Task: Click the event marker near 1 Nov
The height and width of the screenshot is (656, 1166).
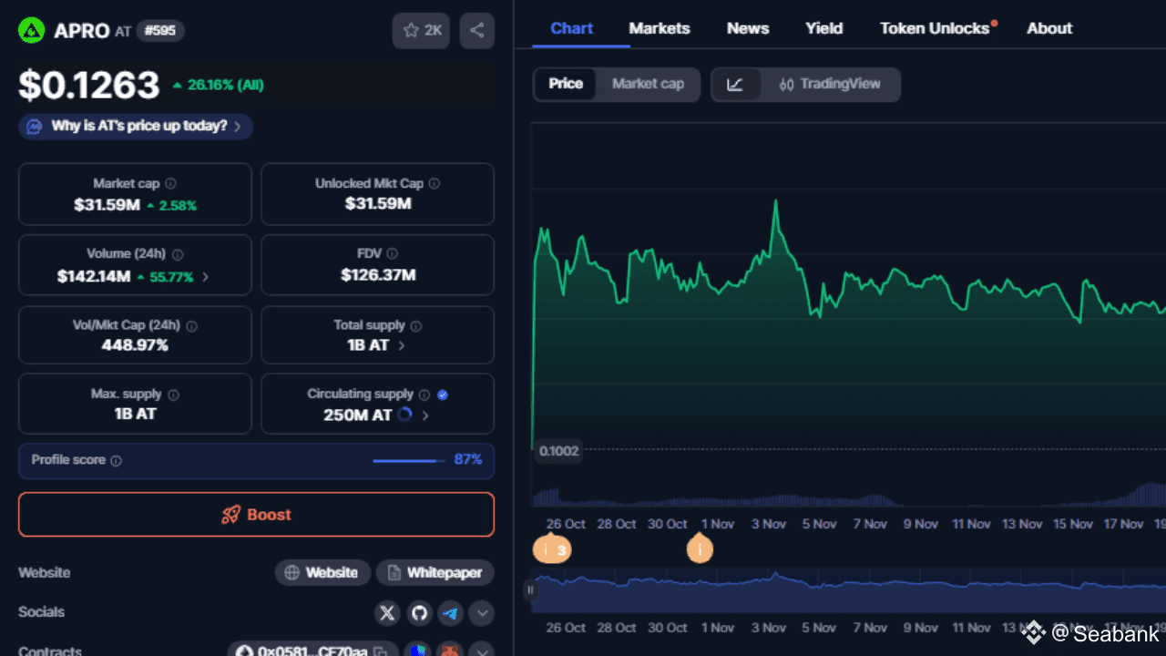Action: tap(700, 549)
